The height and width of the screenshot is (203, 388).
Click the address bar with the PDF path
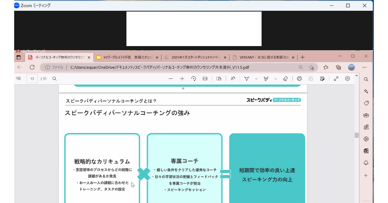point(179,67)
